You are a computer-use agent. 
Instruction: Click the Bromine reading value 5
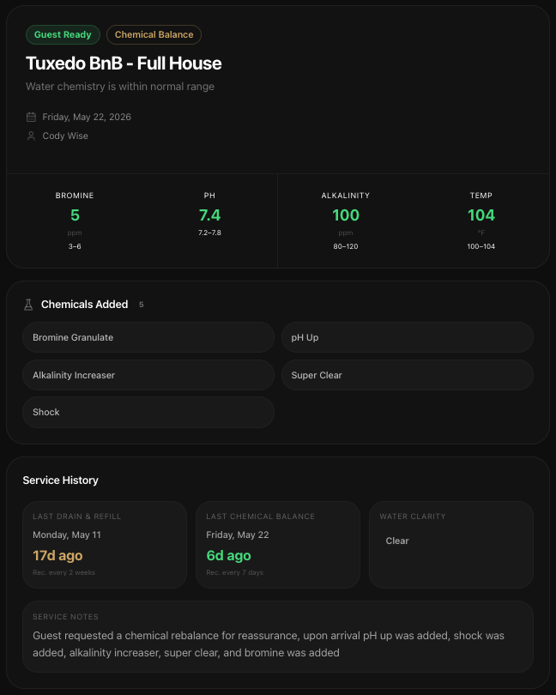pyautogui.click(x=75, y=215)
